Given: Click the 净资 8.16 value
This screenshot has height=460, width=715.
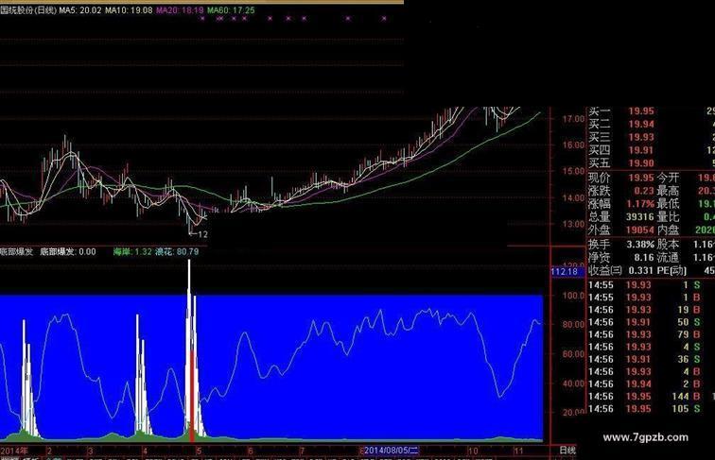Looking at the screenshot, I should [644, 257].
